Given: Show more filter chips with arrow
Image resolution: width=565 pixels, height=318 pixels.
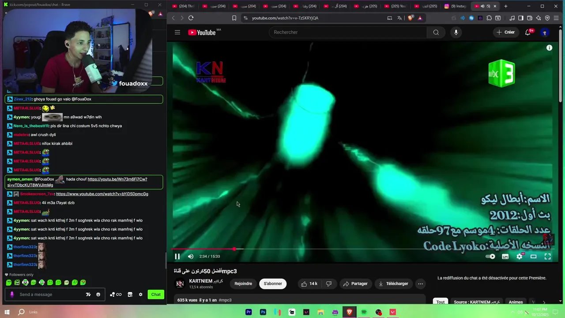Looking at the screenshot, I should 544,302.
